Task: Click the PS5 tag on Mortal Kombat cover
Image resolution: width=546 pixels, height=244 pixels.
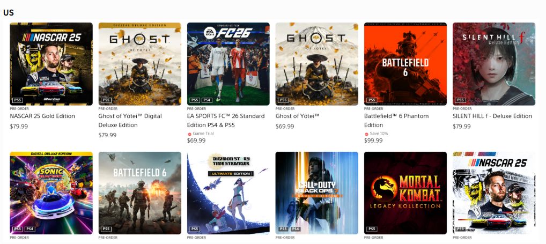Action: coord(372,229)
